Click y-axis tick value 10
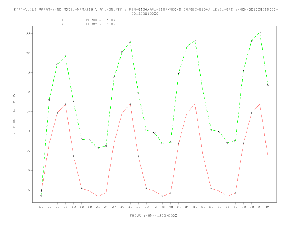The height and width of the screenshot is (225, 292). (28, 151)
